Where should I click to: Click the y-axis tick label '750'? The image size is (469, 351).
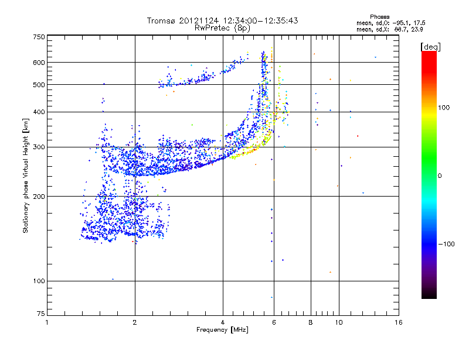coord(39,37)
